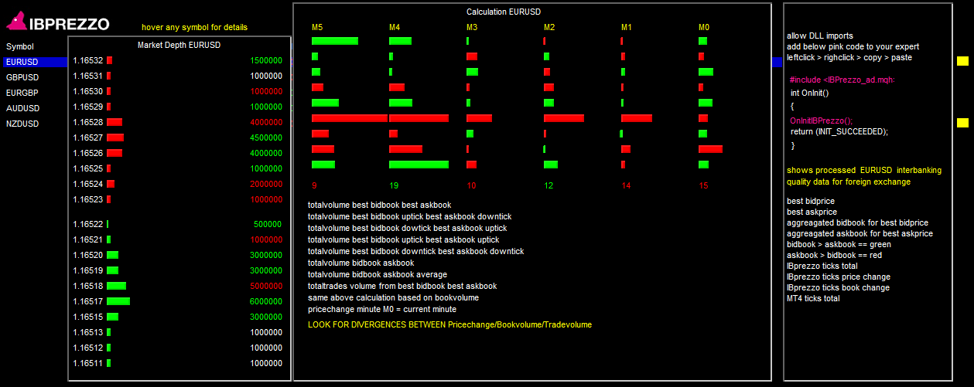Click the upper yellow copy square
Viewport: 974px width, 387px height.
[962, 61]
